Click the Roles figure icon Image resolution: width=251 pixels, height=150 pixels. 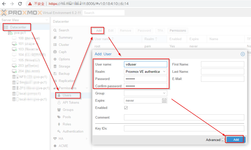click(59, 124)
